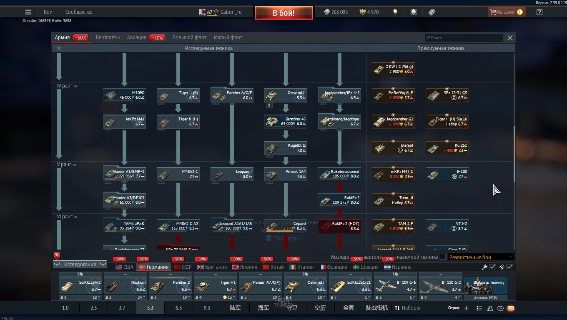Viewport: 567px width, 320px height.
Task: Expand the Marder A1/BMP-1 group
Action: [124, 174]
